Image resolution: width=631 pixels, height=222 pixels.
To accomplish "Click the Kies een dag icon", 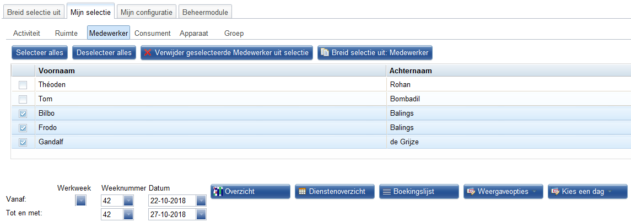I will pyautogui.click(x=556, y=192).
